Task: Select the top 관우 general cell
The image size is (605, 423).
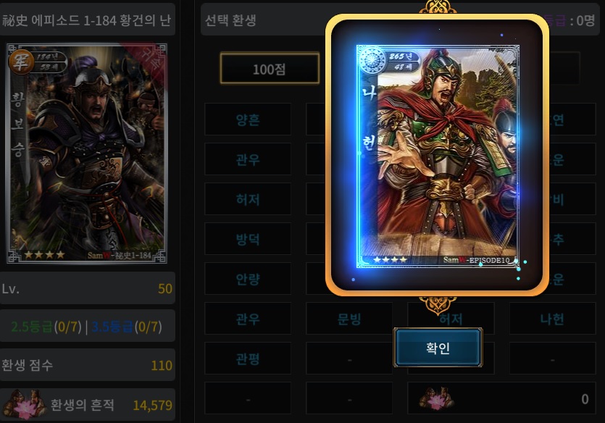Action: tap(248, 159)
